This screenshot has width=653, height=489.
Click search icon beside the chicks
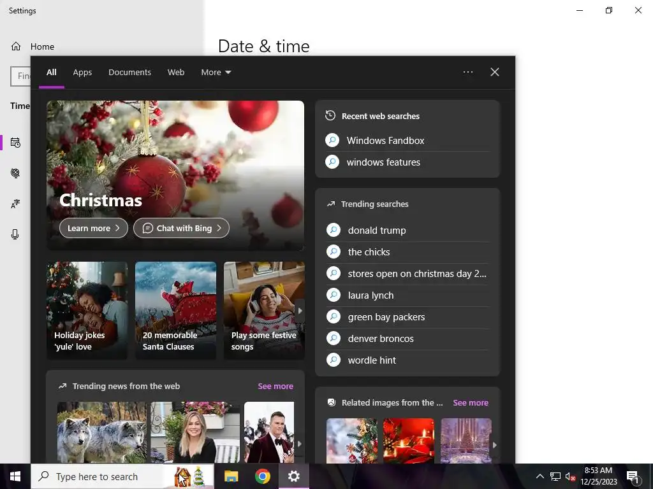334,252
